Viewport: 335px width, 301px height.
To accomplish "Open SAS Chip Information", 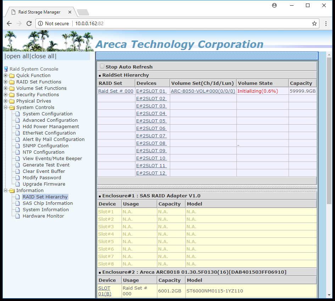I will (48, 203).
